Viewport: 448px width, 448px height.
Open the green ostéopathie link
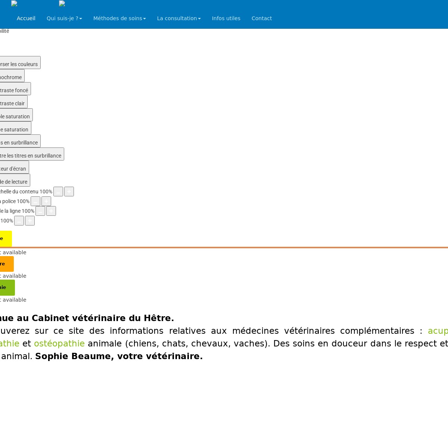pyautogui.click(x=59, y=343)
